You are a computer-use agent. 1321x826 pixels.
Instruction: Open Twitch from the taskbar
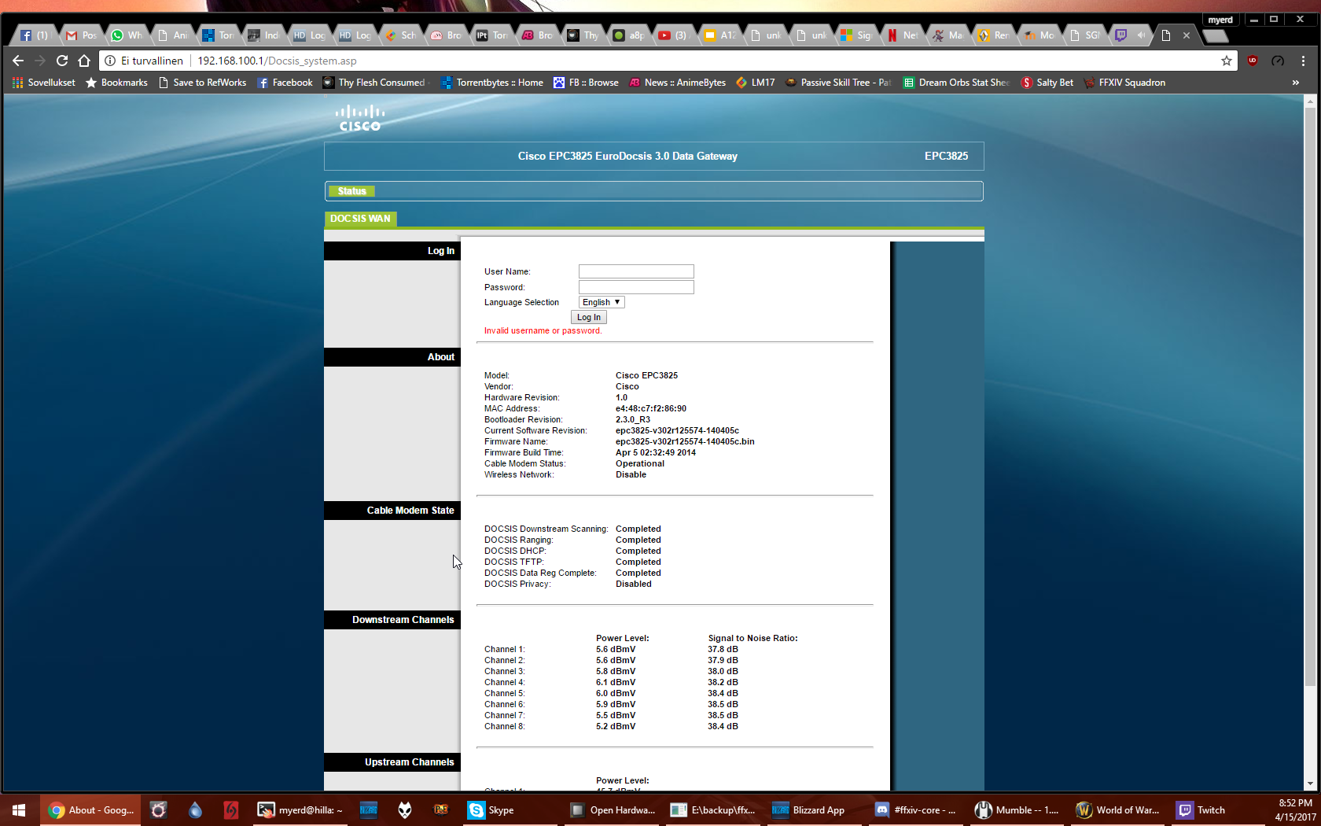point(1201,810)
